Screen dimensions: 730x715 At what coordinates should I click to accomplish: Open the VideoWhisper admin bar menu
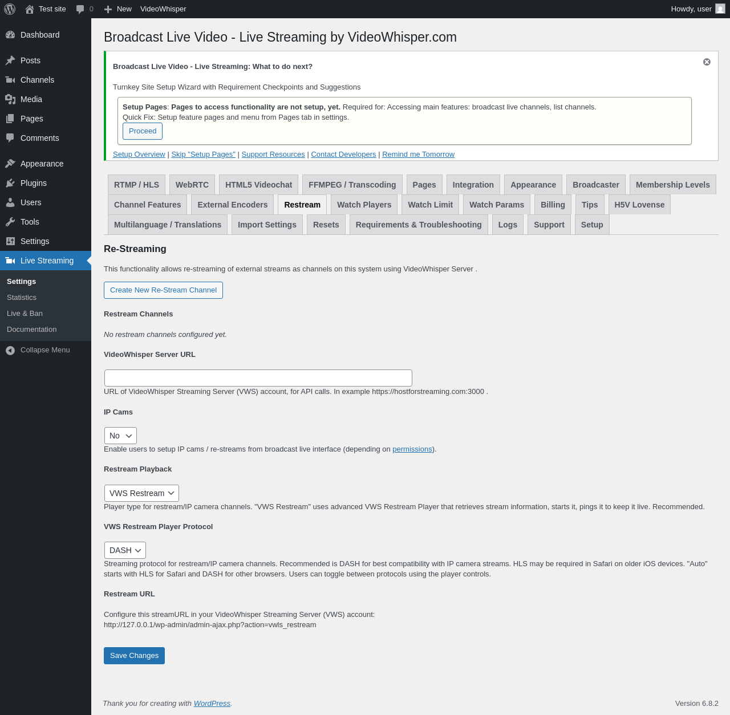[x=163, y=9]
